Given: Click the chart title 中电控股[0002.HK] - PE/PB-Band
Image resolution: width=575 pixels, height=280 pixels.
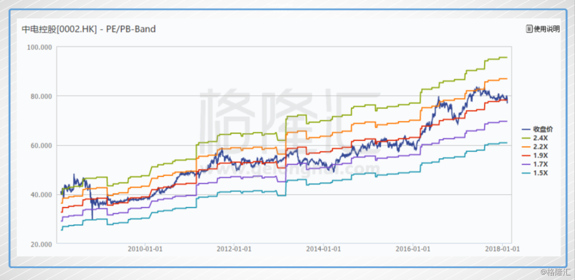Looking at the screenshot, I should coord(89,29).
